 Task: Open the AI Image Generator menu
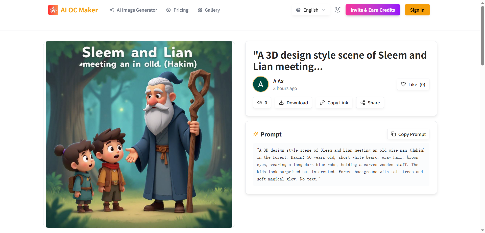pos(133,10)
